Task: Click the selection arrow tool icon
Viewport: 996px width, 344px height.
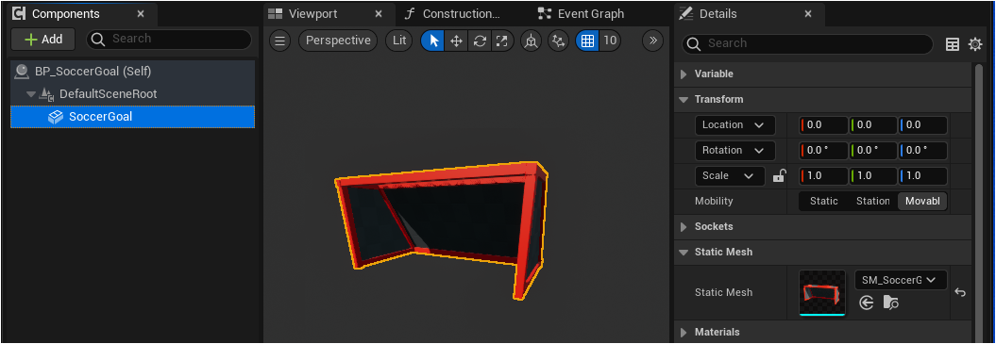Action: (433, 41)
